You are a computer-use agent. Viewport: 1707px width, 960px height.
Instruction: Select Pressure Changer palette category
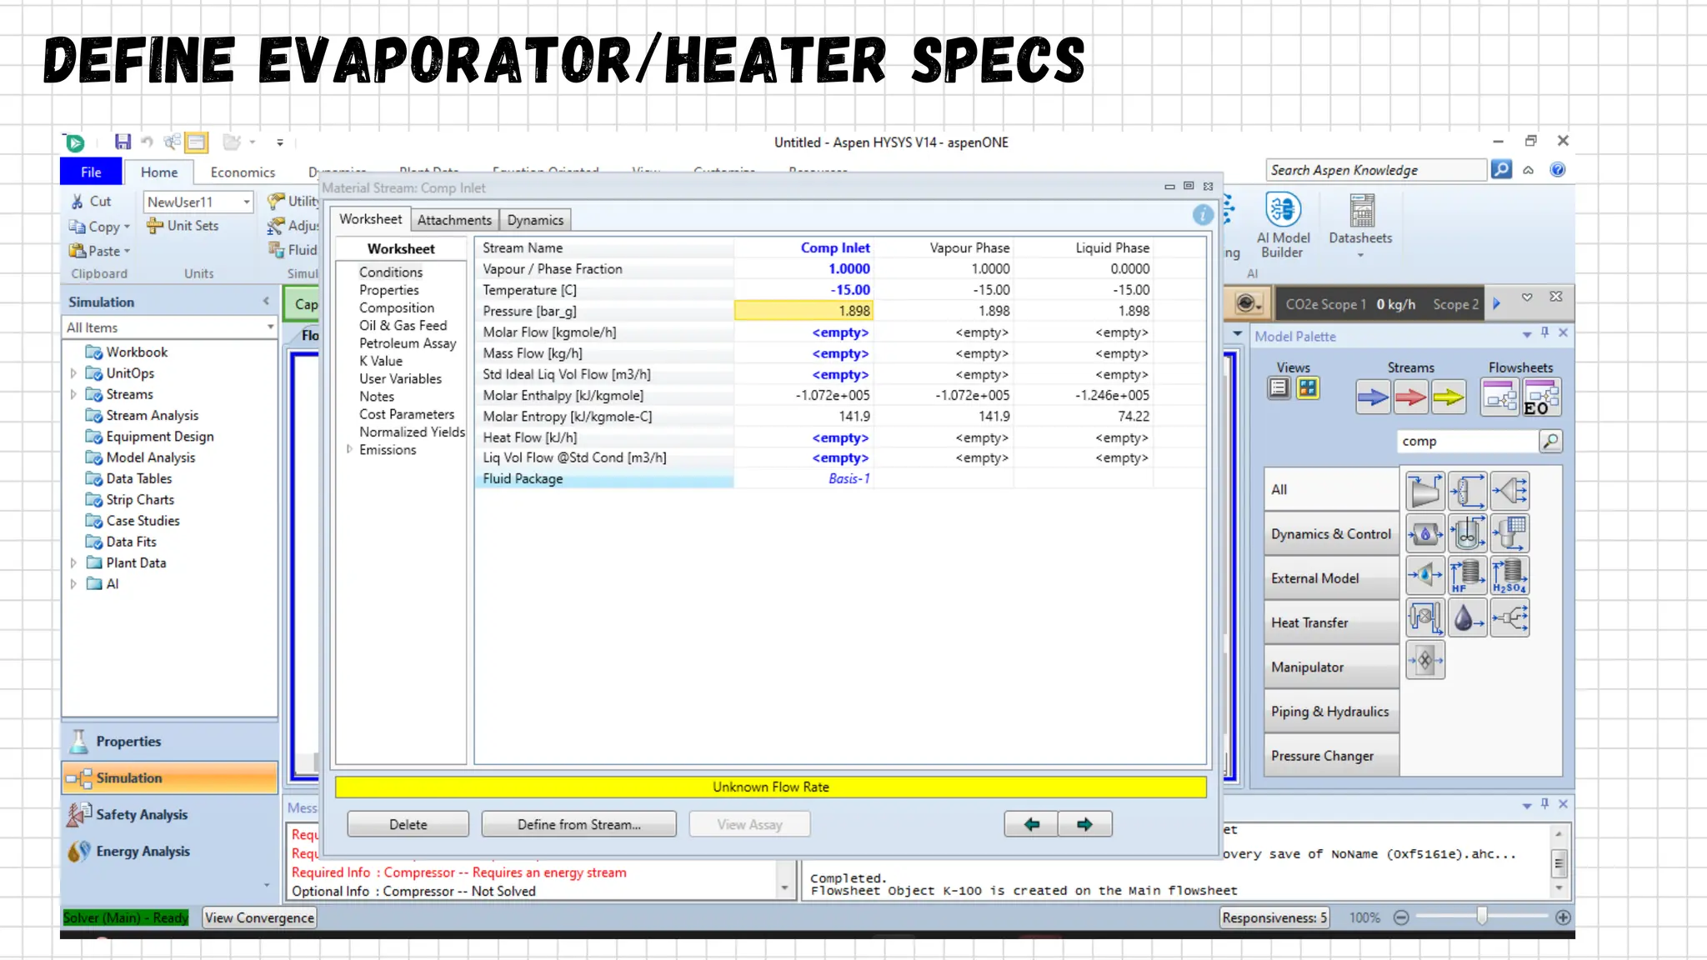(x=1331, y=756)
